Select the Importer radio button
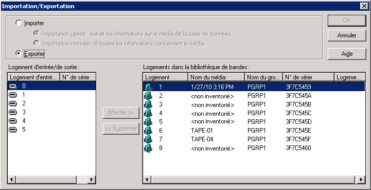This screenshot has width=371, height=190. tap(18, 23)
